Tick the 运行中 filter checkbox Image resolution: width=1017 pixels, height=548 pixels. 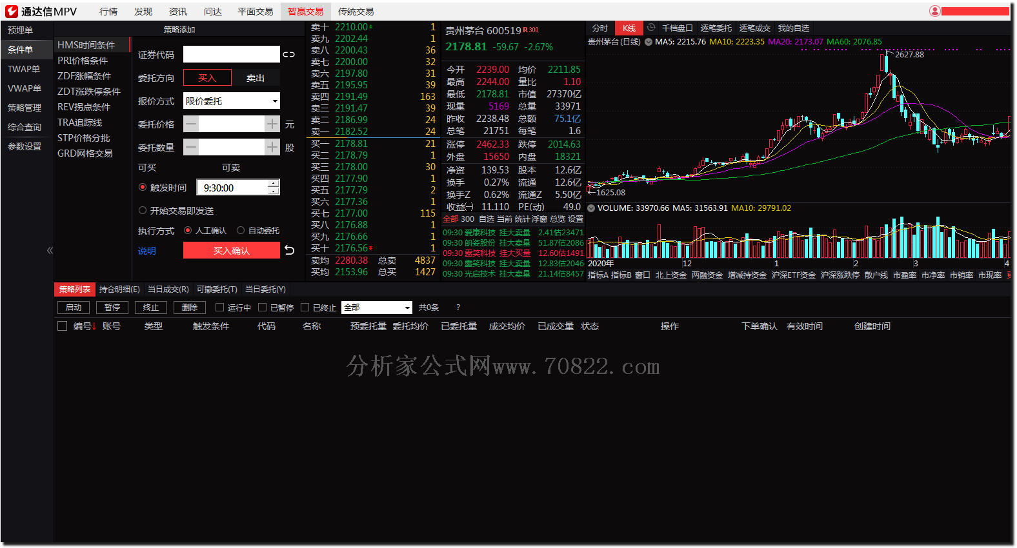click(x=219, y=308)
